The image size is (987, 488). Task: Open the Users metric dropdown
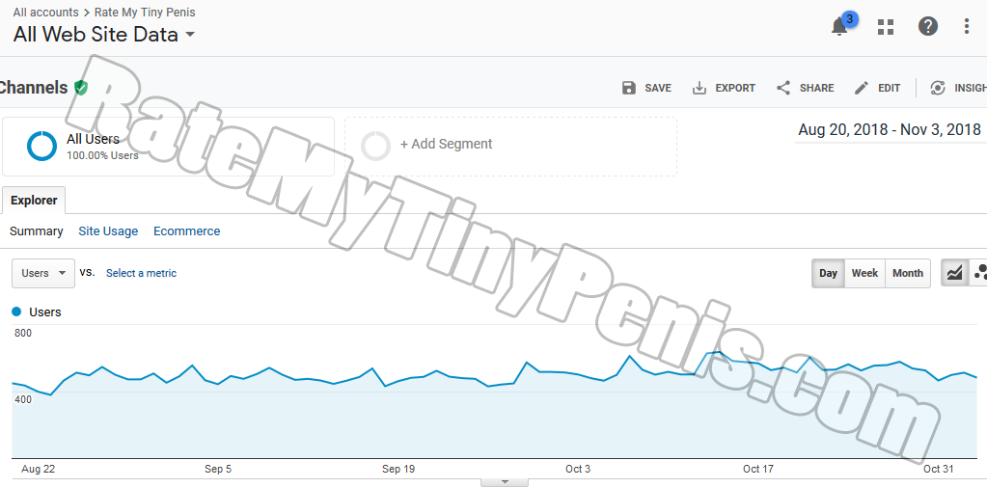[43, 273]
